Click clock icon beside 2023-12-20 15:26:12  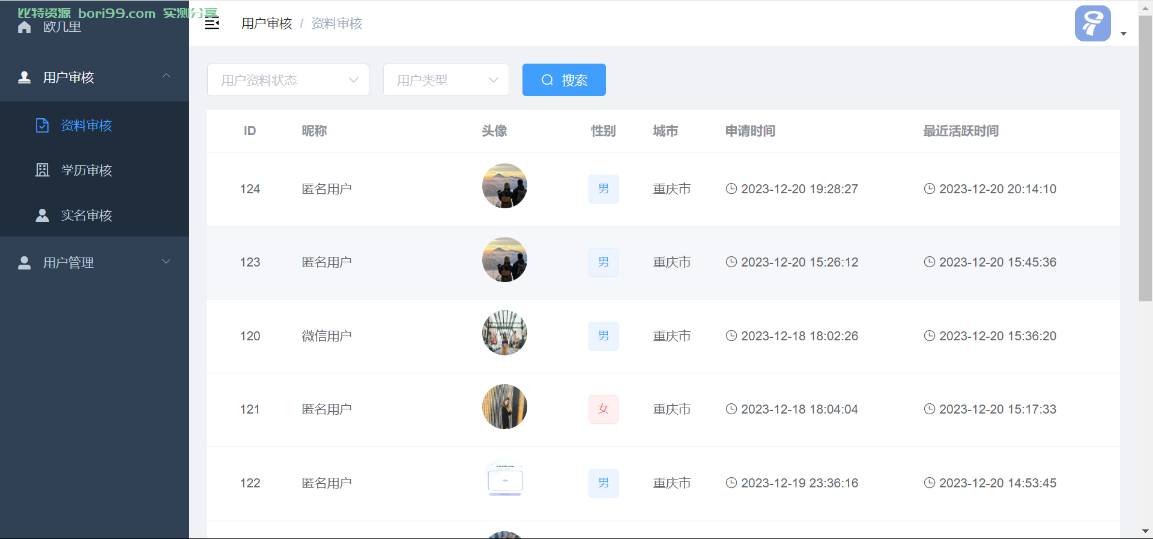click(x=731, y=262)
